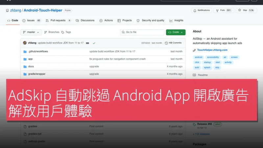View Branches list link
Image resolution: width=263 pixels, height=148 pixels.
52,32
